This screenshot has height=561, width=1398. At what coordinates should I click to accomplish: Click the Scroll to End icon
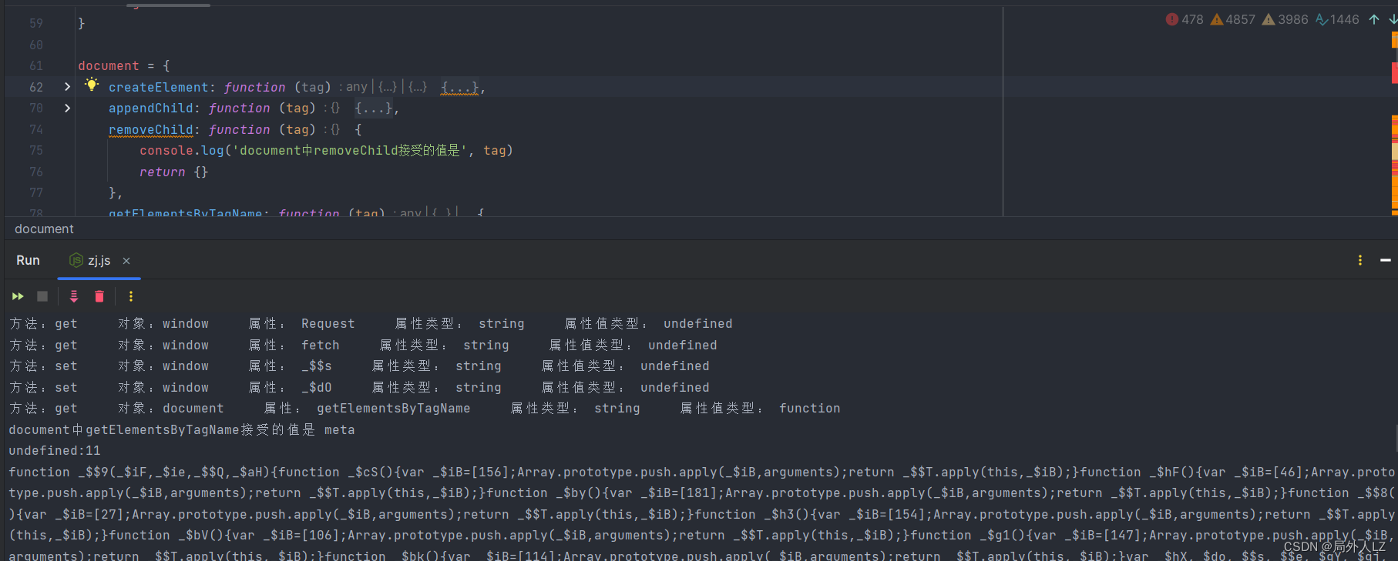pyautogui.click(x=74, y=296)
